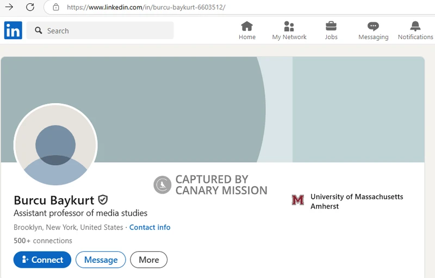Open the Messaging inbox
Image resolution: width=435 pixels, height=278 pixels.
pyautogui.click(x=373, y=30)
